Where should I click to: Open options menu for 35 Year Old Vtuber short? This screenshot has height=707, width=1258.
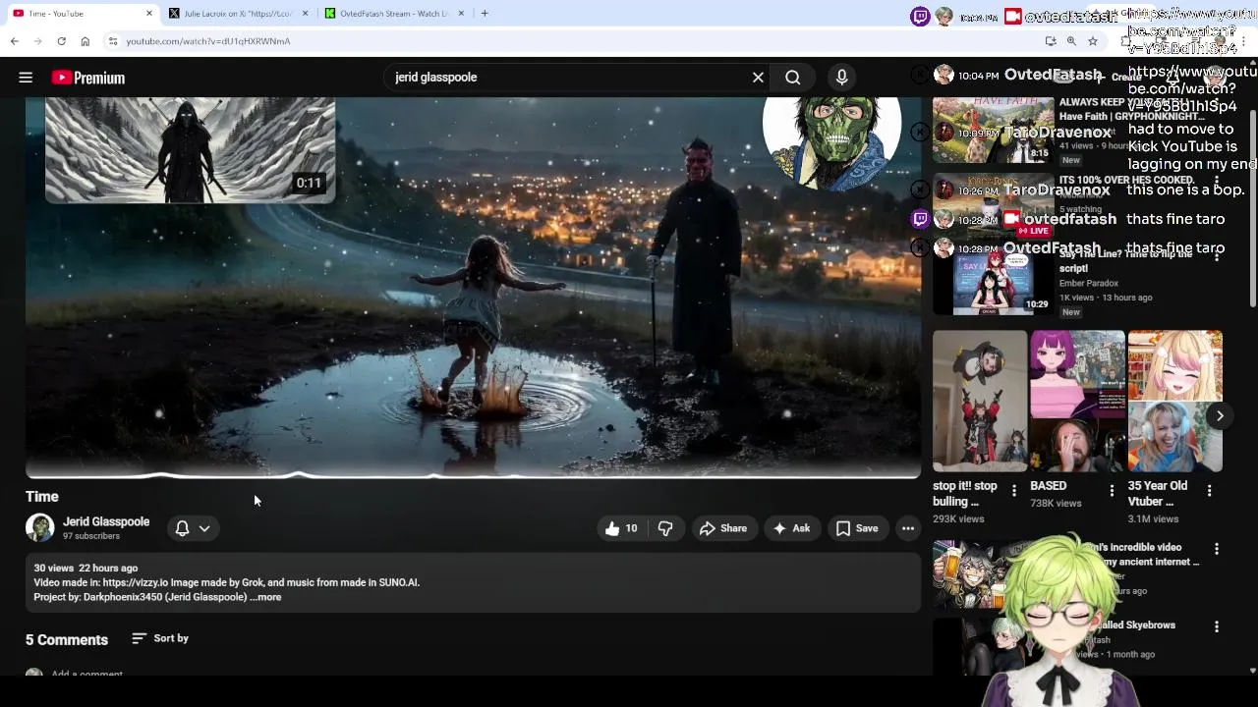[1210, 490]
